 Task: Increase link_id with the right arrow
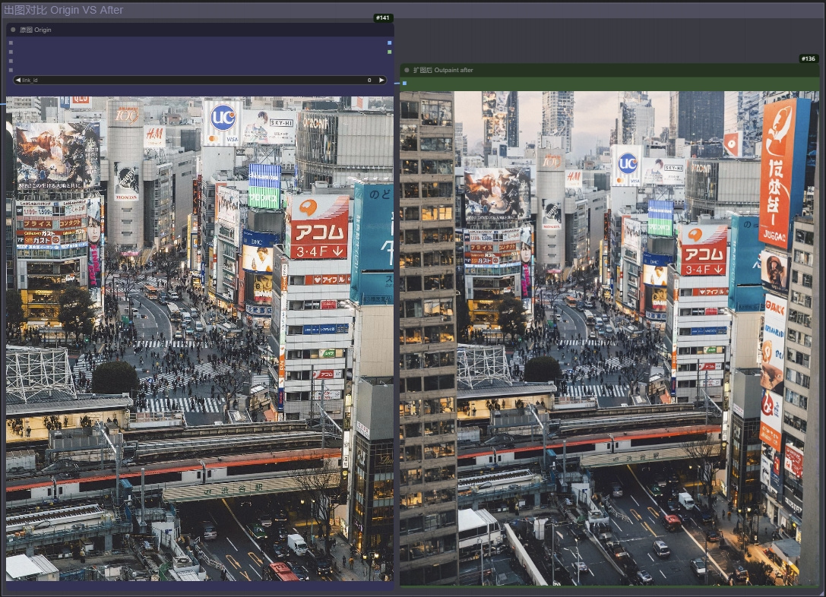pos(381,80)
